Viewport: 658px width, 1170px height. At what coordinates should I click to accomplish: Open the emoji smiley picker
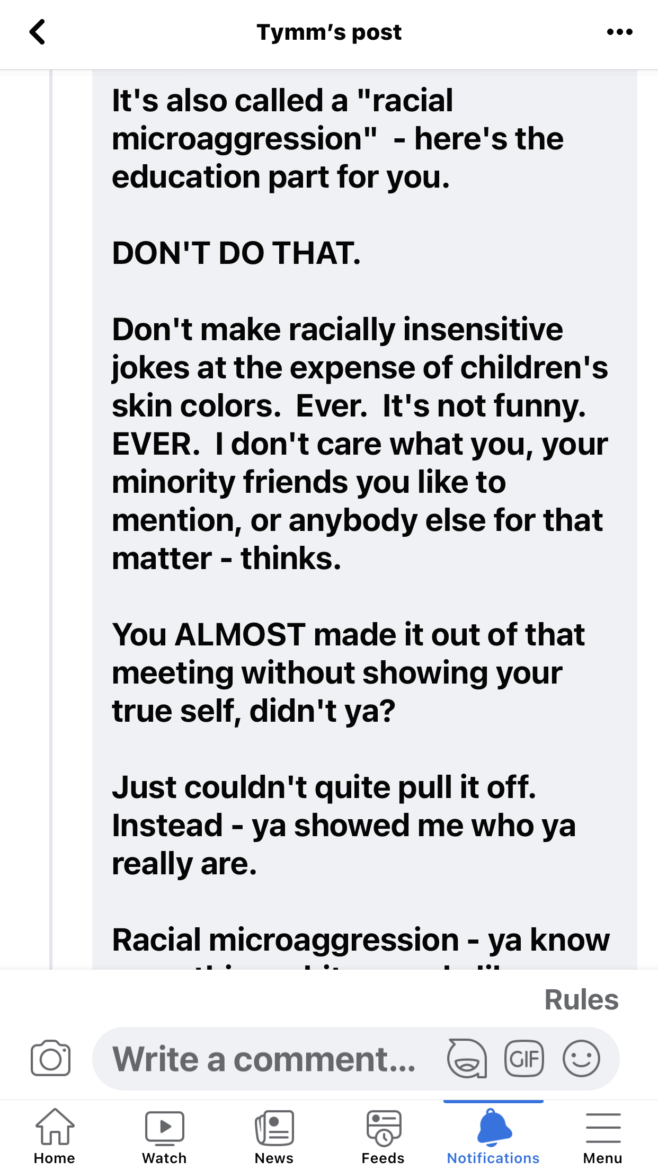pos(581,1059)
